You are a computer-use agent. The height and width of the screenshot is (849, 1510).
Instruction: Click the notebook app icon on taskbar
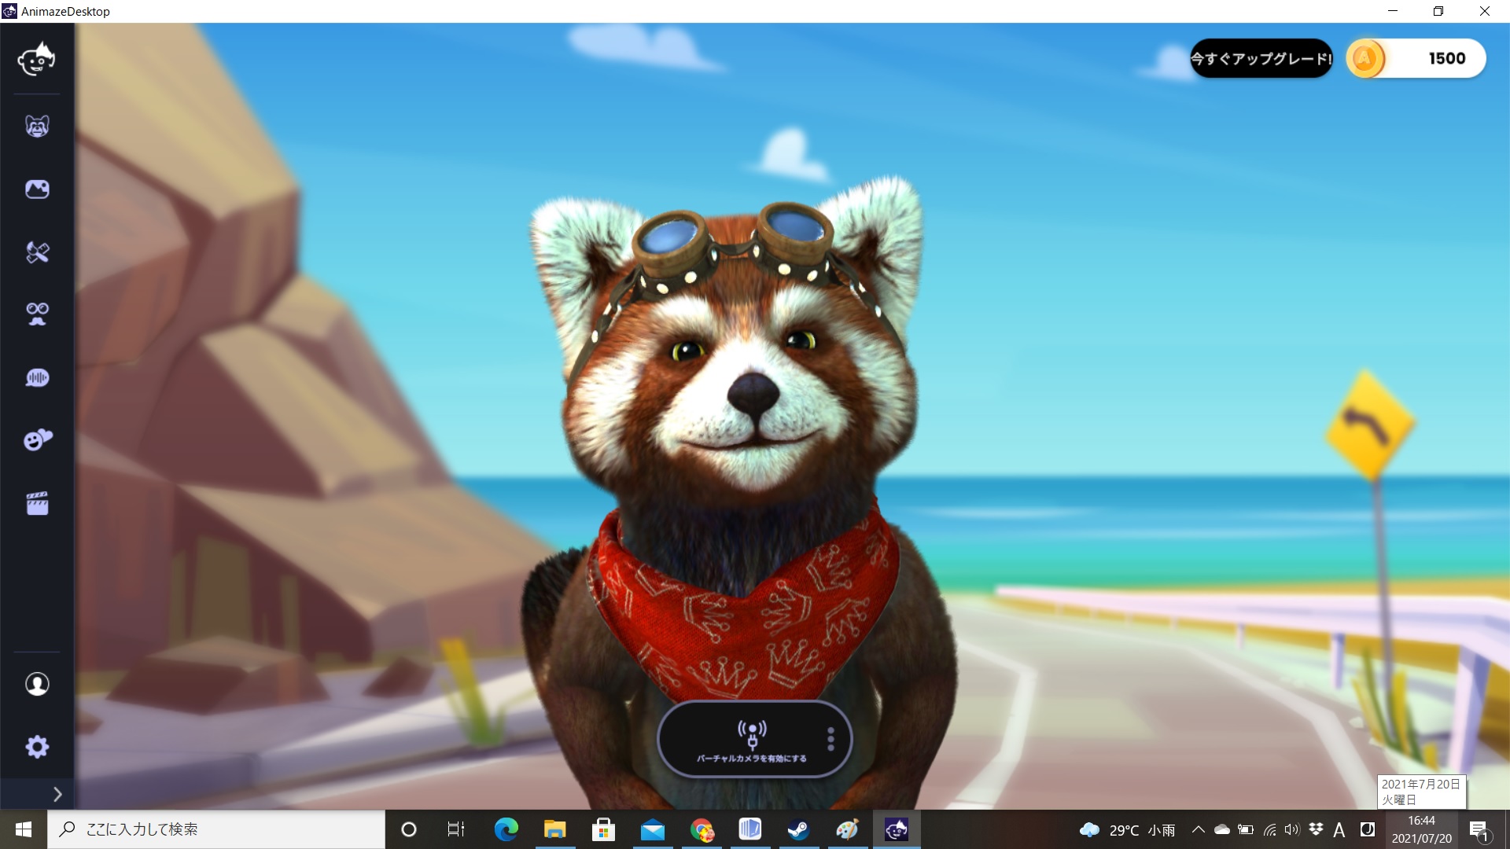click(x=749, y=829)
